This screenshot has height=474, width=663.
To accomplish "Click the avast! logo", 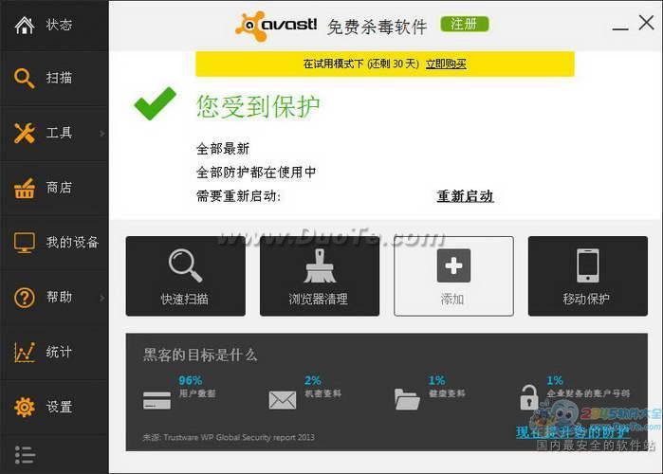I will (276, 27).
